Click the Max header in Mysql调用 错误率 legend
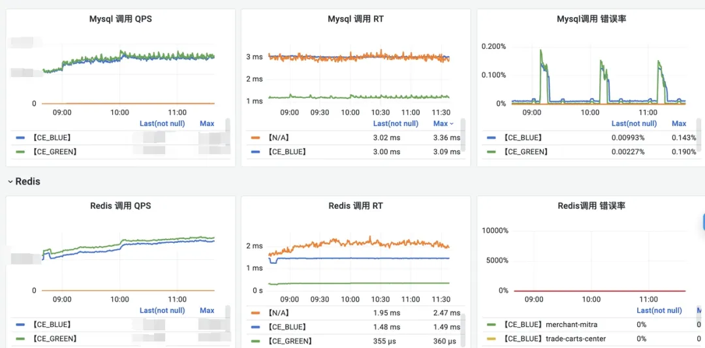This screenshot has width=705, height=348. click(679, 123)
